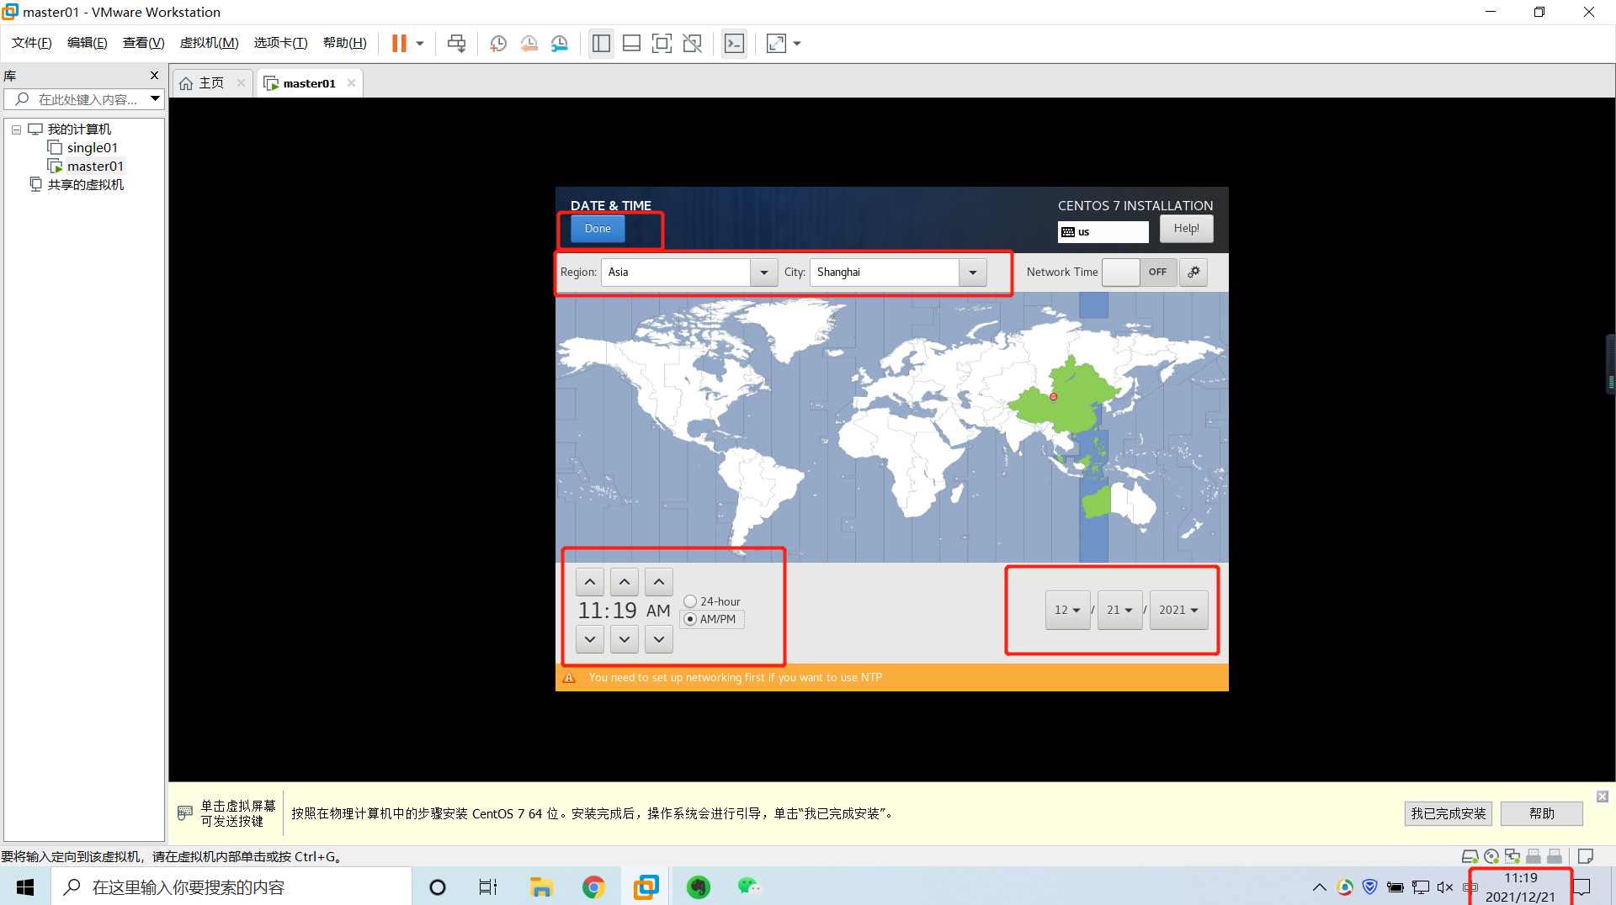The height and width of the screenshot is (905, 1616).
Task: Click the stretch guest display icon
Action: pyautogui.click(x=777, y=44)
